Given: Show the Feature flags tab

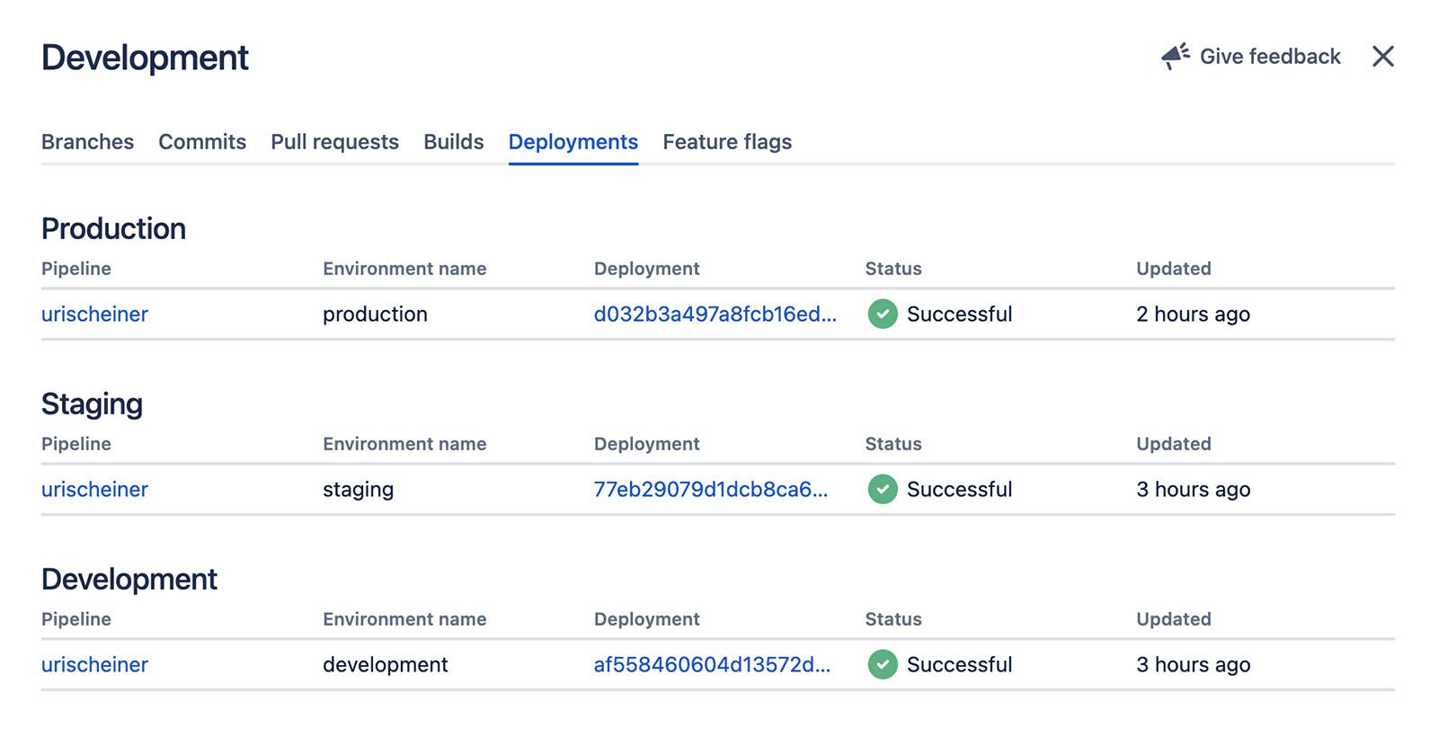Looking at the screenshot, I should [727, 142].
